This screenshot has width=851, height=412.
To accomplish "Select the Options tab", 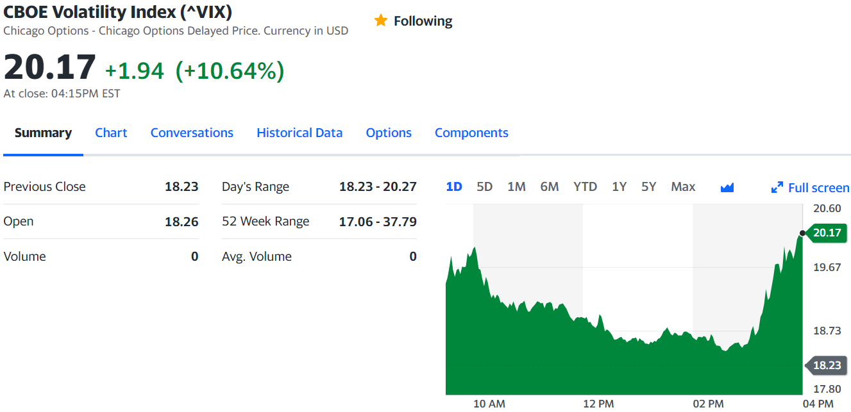I will tap(389, 133).
